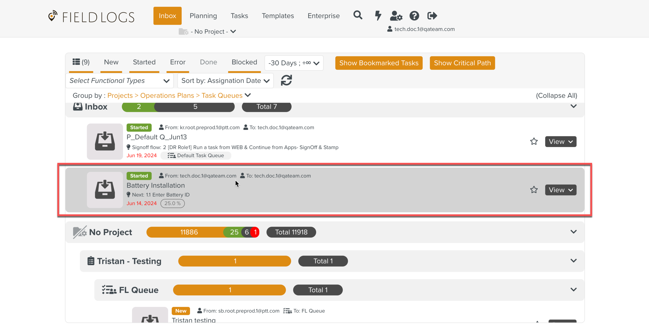Open the Enterprise tab
This screenshot has width=649, height=332.
[x=323, y=16]
